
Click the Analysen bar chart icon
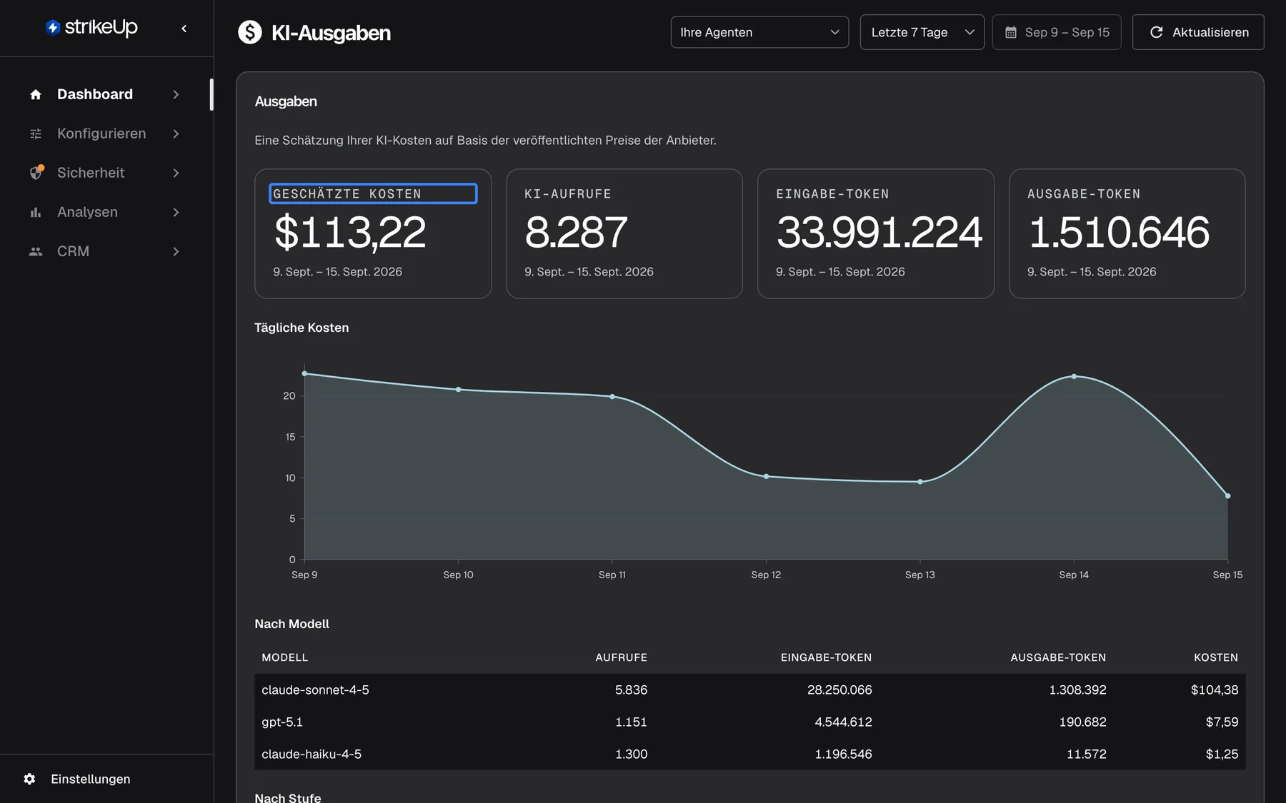click(36, 212)
